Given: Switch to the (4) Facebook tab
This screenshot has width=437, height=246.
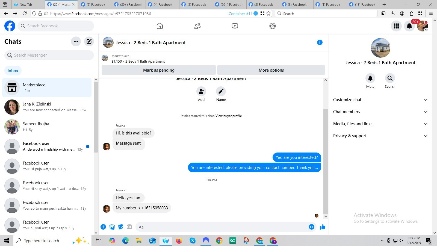Looking at the screenshot, I should (163, 4).
